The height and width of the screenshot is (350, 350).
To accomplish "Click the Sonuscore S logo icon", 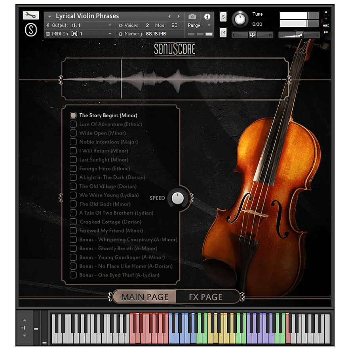I will coord(31,30).
